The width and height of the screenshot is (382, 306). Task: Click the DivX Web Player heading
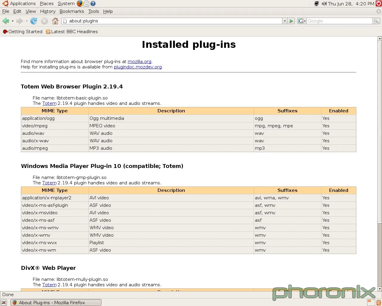(x=48, y=268)
